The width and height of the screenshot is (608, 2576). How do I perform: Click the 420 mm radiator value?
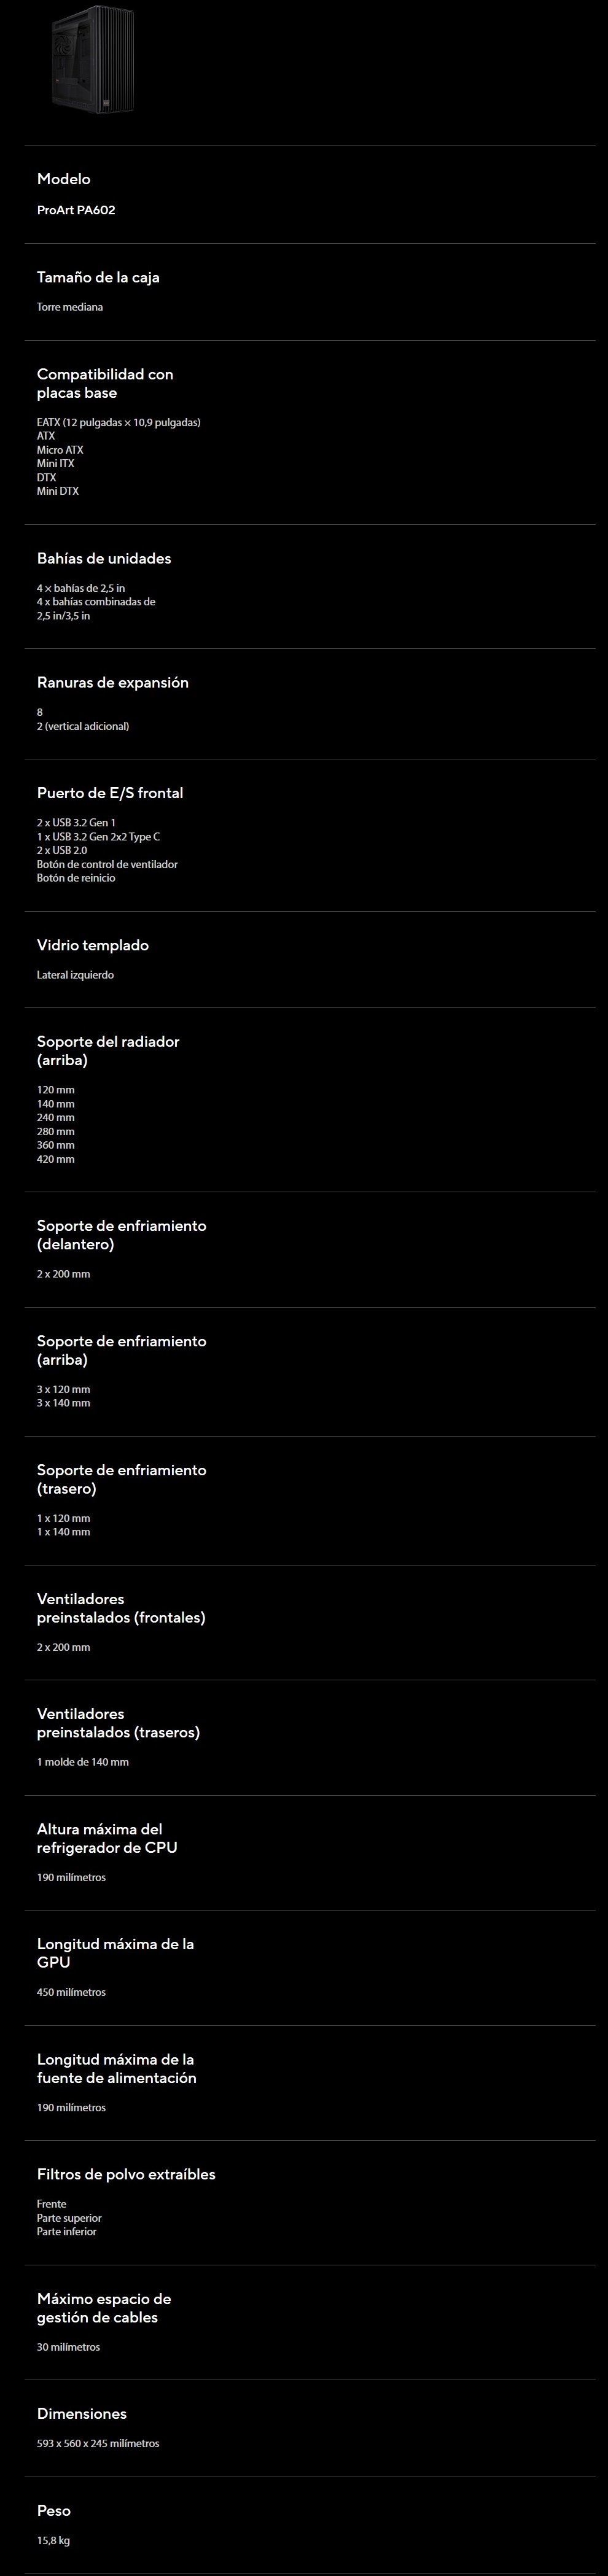coord(56,1159)
